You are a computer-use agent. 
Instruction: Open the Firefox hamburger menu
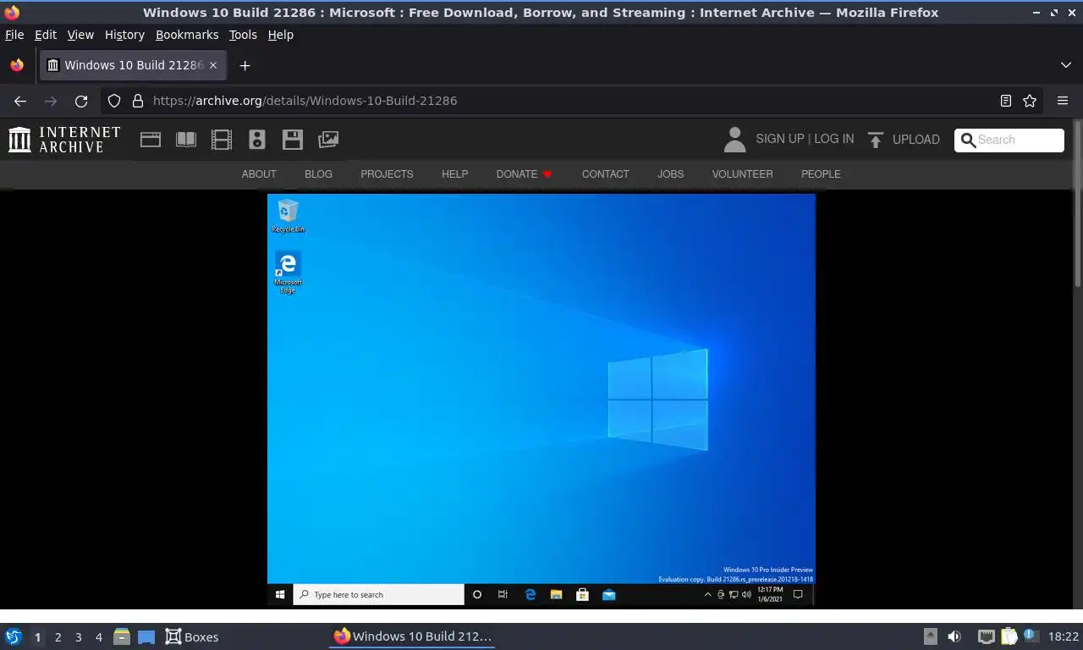(1063, 101)
